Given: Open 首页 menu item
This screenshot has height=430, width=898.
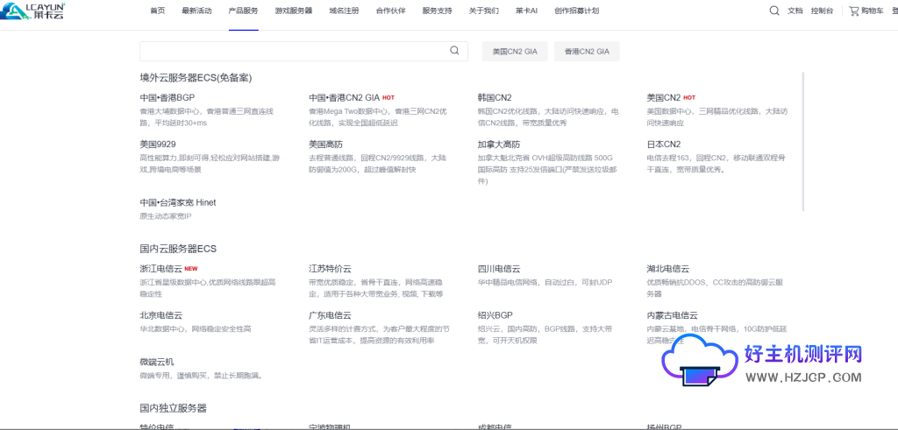Looking at the screenshot, I should 158,11.
